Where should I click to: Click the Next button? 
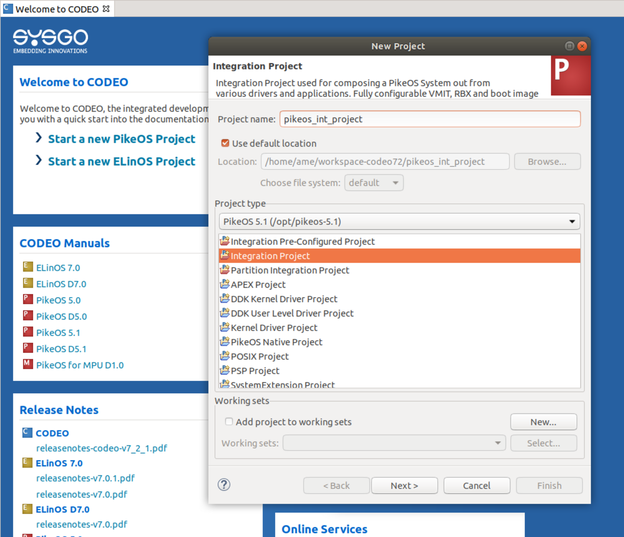[x=404, y=485]
